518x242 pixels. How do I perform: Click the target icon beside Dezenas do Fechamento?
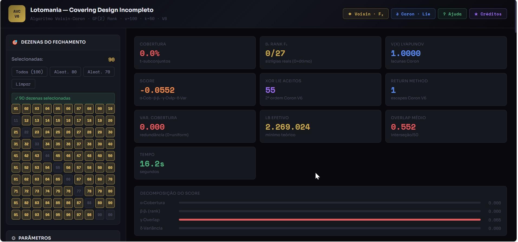click(15, 42)
